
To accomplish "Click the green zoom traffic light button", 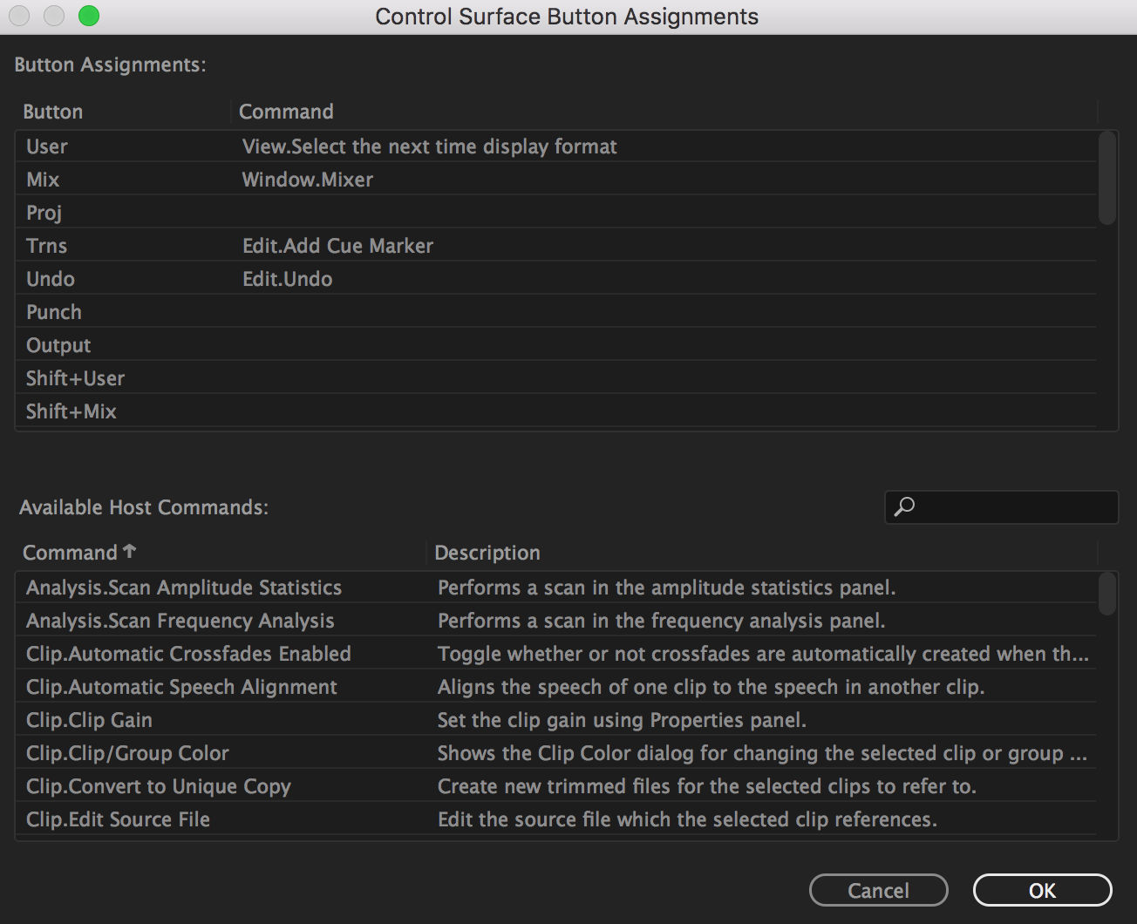I will click(x=88, y=15).
